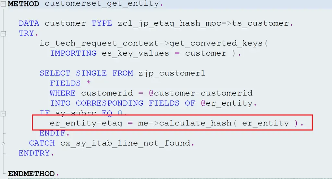Click er_entity-etag assignment target
The width and height of the screenshot is (332, 179).
point(86,123)
